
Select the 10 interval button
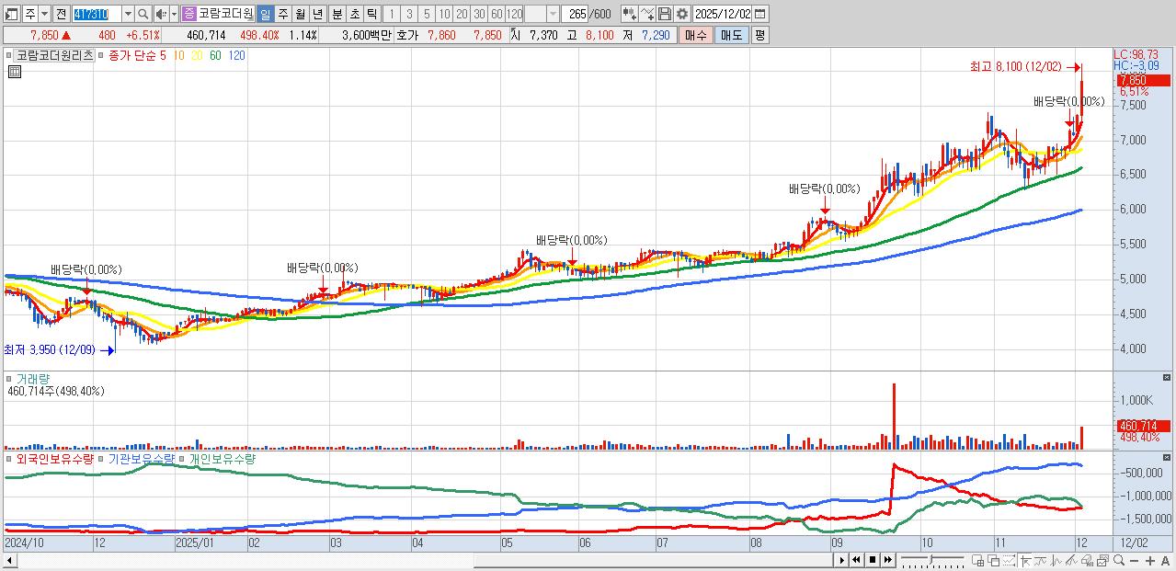click(x=444, y=14)
